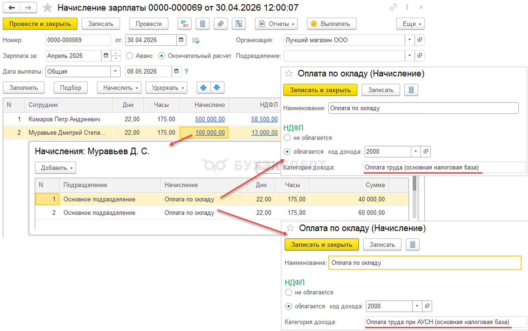528x331 pixels.
Task: Click Заполнить button
Action: pyautogui.click(x=24, y=87)
